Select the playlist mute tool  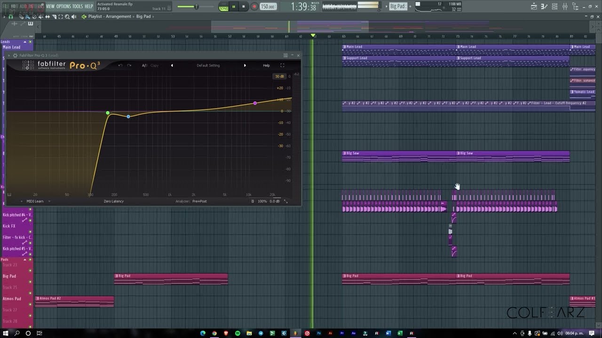pos(41,16)
